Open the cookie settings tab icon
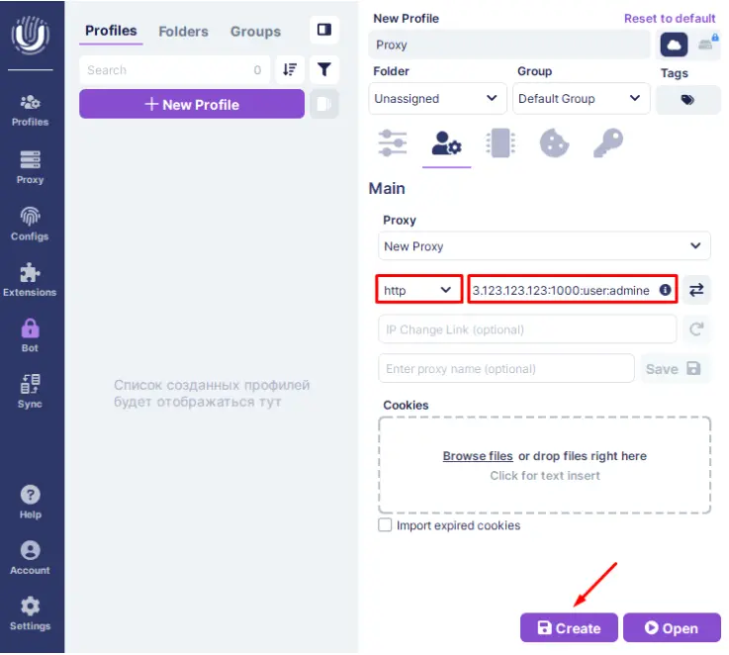Screen dimensions: 729x655 pyautogui.click(x=554, y=144)
